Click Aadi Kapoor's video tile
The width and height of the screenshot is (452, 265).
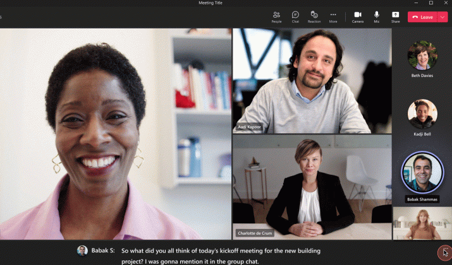(x=312, y=81)
